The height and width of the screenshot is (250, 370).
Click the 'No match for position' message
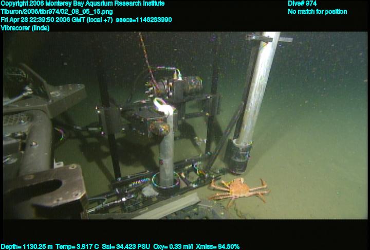tap(318, 12)
